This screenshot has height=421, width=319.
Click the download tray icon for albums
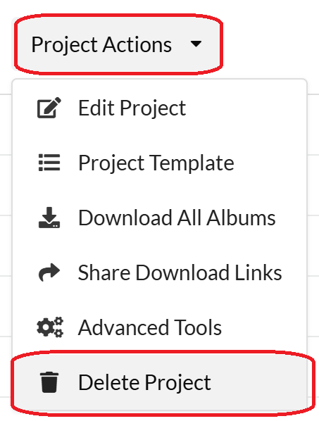49,218
